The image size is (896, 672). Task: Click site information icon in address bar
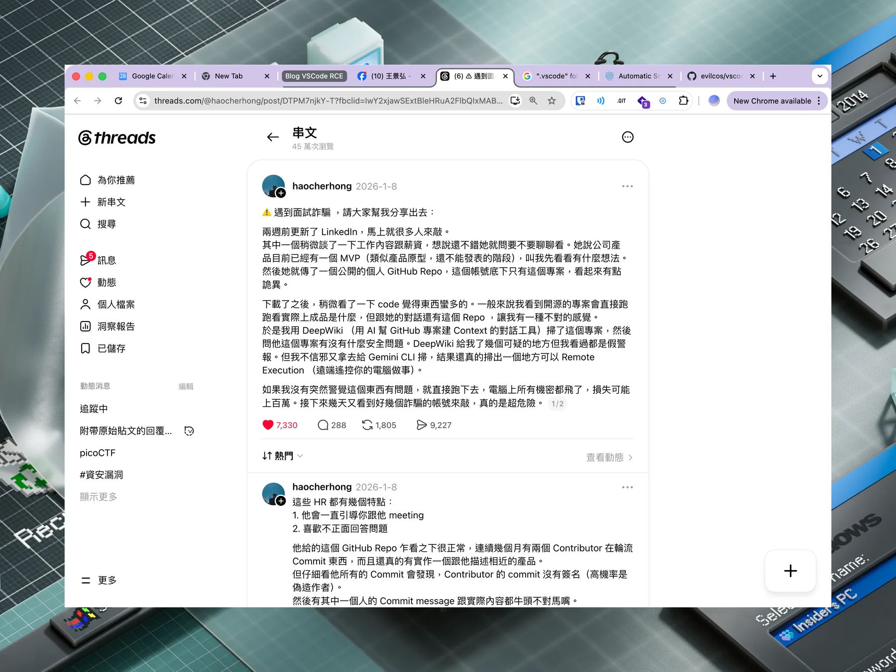[143, 101]
